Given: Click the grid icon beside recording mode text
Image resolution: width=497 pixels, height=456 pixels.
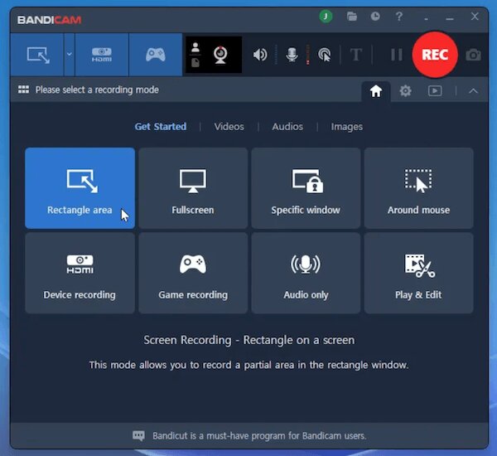Looking at the screenshot, I should coord(23,90).
